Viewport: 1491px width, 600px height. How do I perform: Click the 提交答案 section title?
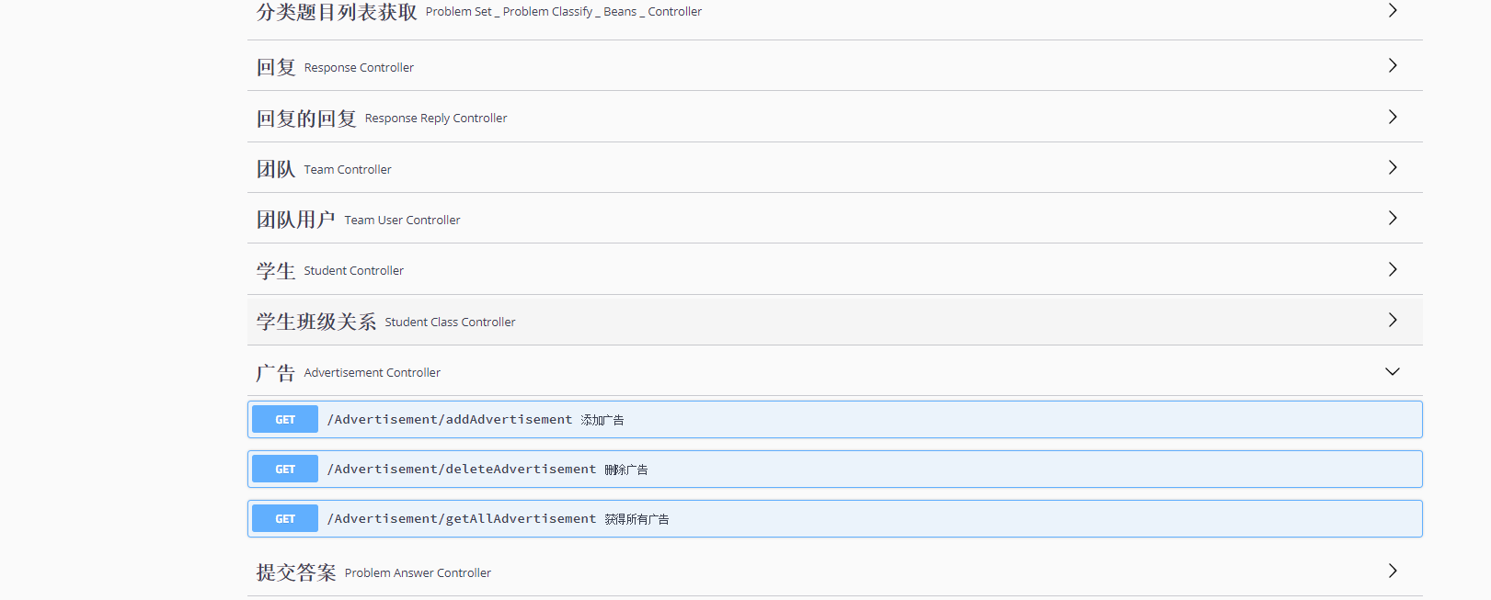pyautogui.click(x=296, y=572)
